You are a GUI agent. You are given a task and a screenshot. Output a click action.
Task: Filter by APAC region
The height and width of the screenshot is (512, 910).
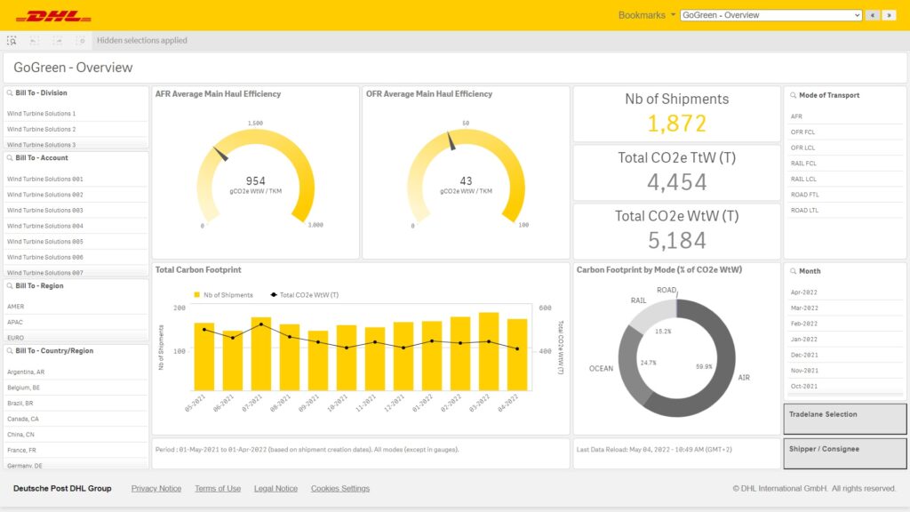pyautogui.click(x=76, y=322)
